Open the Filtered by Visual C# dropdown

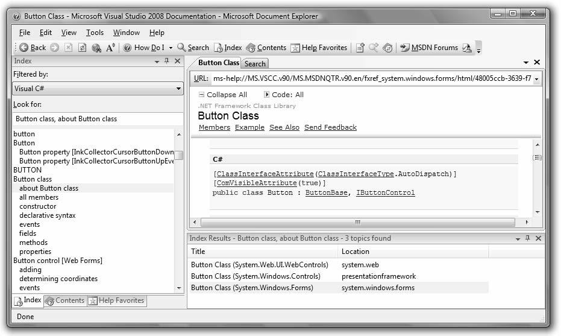[98, 89]
